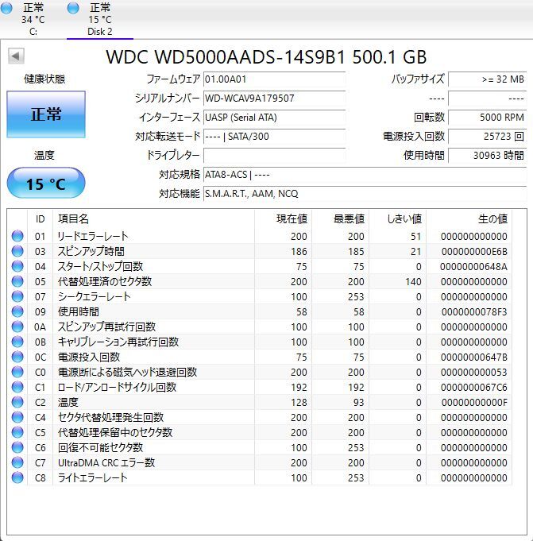Image resolution: width=533 pixels, height=541 pixels.
Task: Click raw value 0000000647B in 電源投入回数 row
Action: (x=474, y=357)
